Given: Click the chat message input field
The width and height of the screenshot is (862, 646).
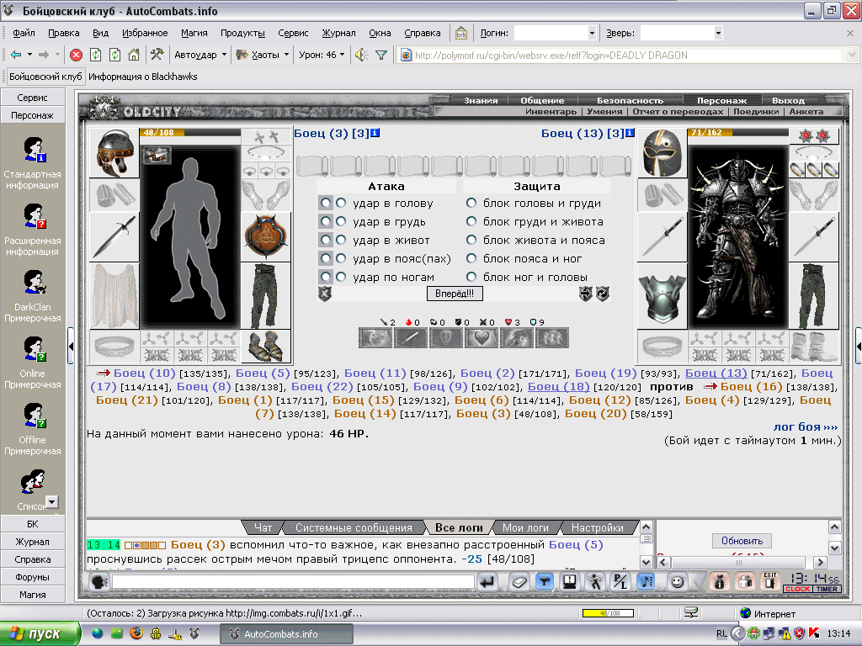Looking at the screenshot, I should click(294, 582).
